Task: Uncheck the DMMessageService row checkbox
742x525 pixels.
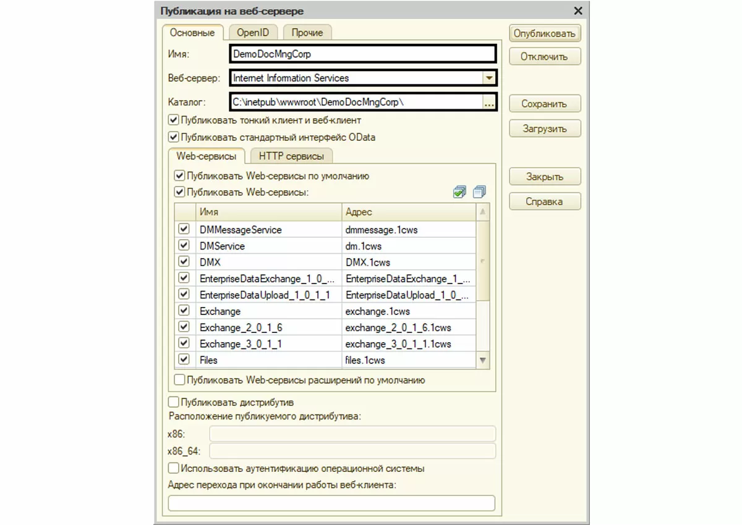Action: (x=184, y=229)
